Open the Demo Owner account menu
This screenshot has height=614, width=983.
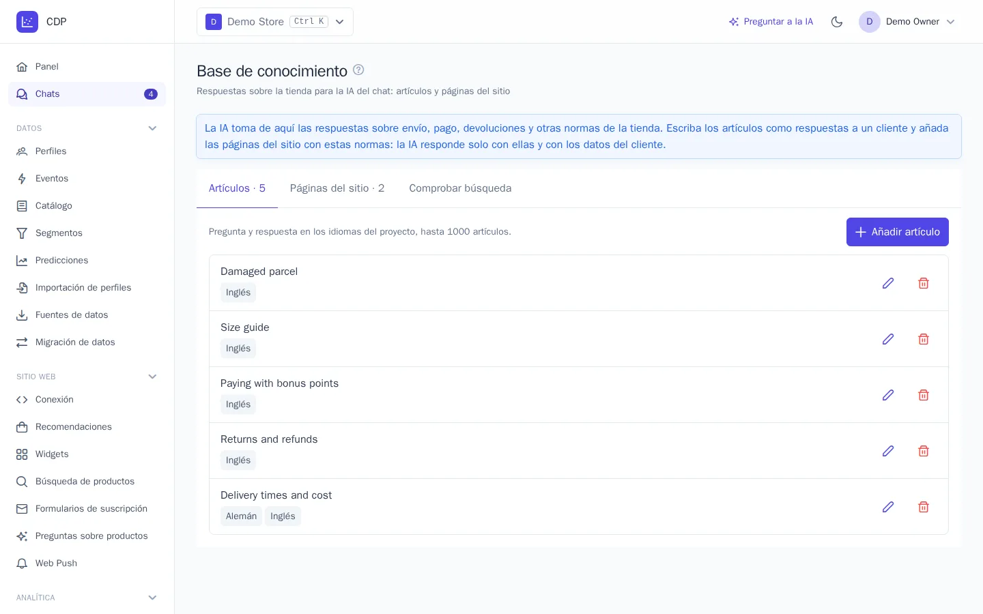pos(907,22)
